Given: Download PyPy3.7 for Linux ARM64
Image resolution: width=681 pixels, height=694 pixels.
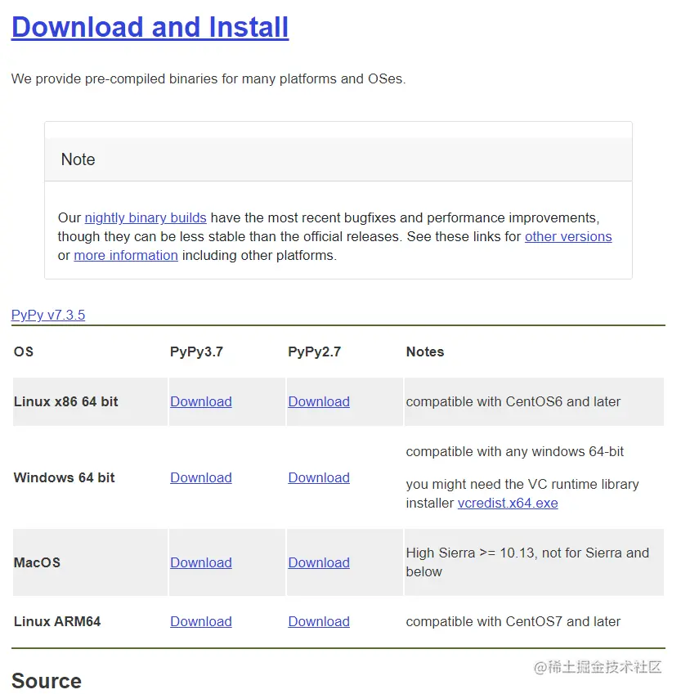Looking at the screenshot, I should point(201,621).
